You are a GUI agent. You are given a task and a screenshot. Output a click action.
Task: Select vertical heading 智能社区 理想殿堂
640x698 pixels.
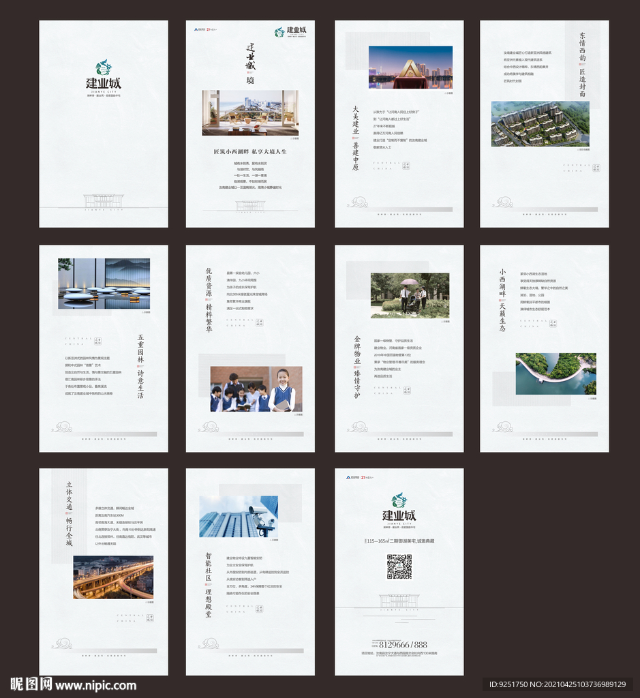click(x=209, y=584)
